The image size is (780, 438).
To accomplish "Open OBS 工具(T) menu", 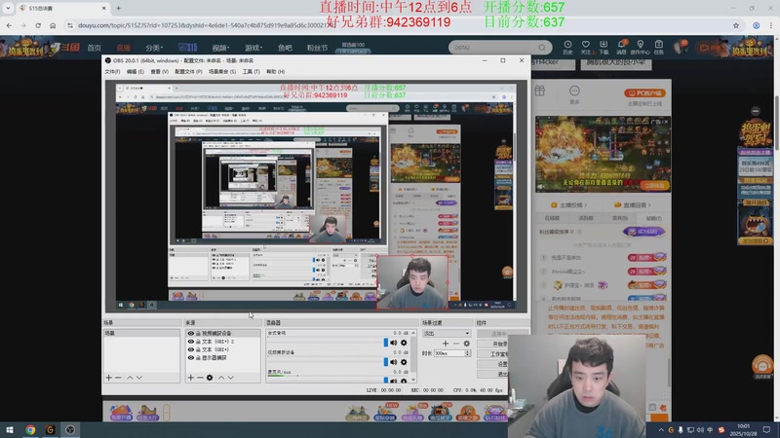I will pos(251,72).
